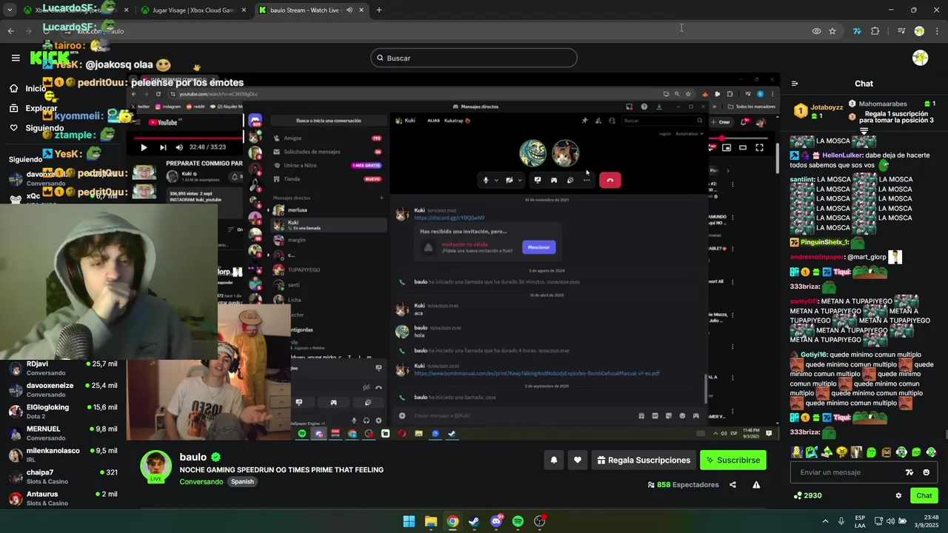Mute the baulo Stream tab audio
The image size is (948, 533).
[349, 10]
